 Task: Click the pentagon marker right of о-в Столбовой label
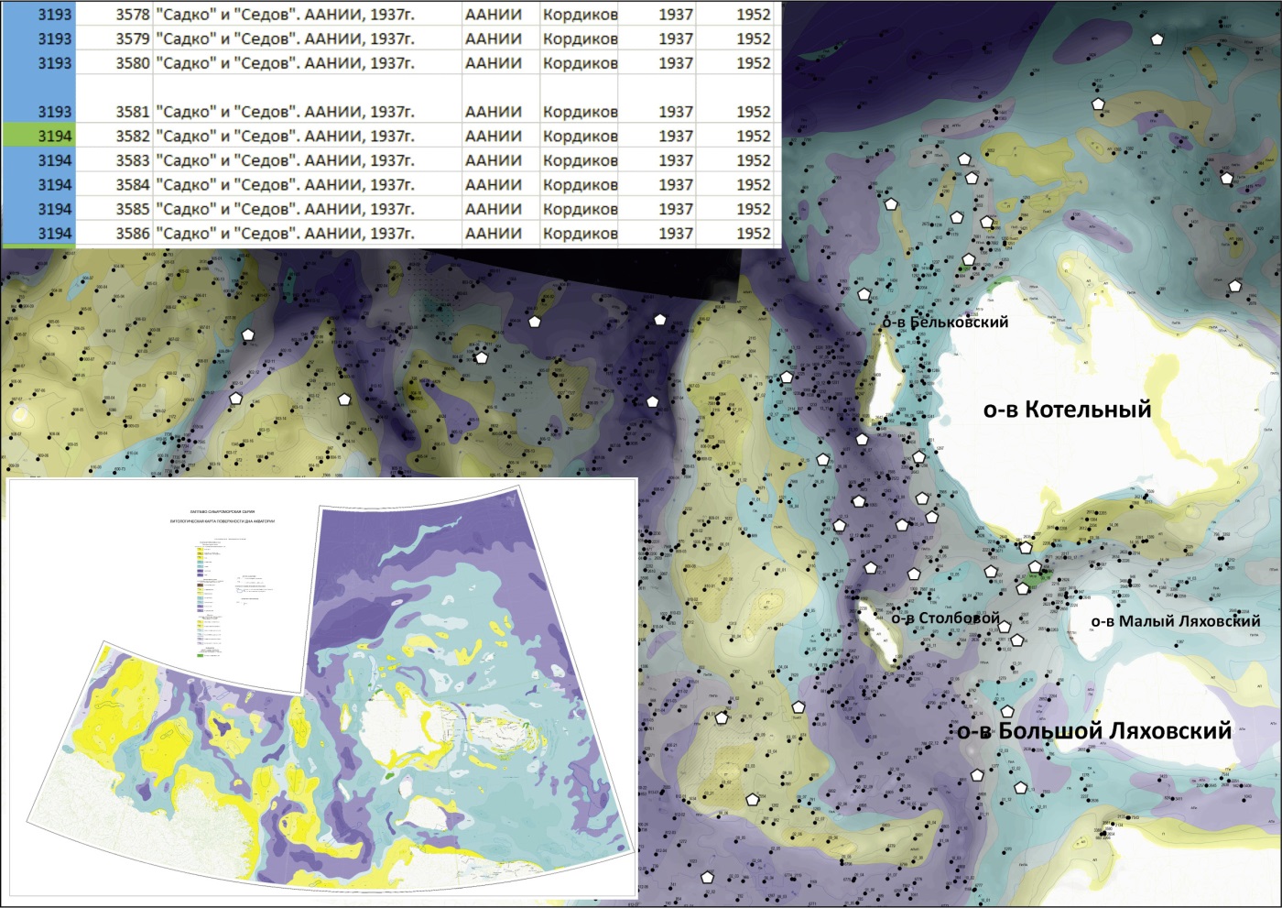1005,627
